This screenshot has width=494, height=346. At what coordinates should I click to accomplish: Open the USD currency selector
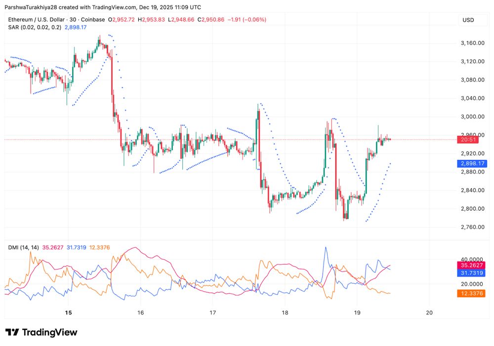point(468,20)
